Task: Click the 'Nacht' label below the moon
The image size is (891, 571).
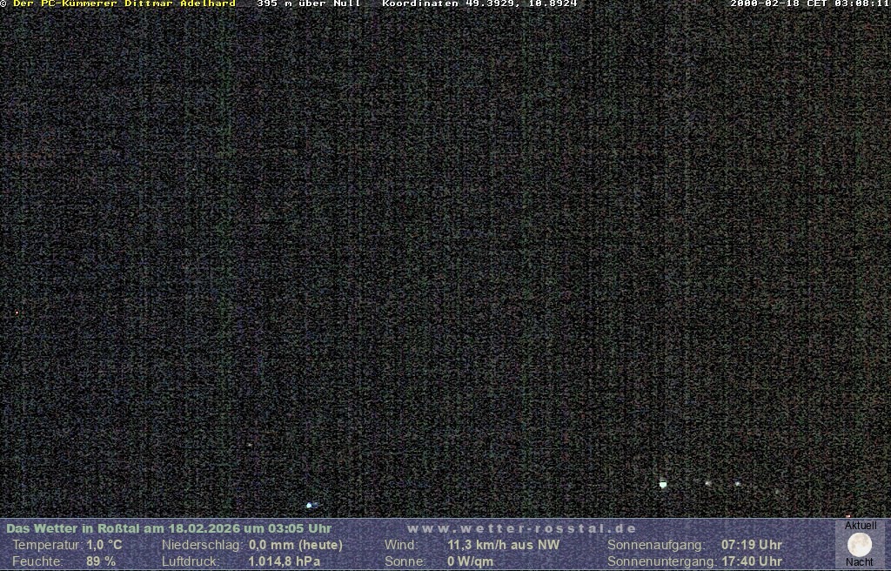Action: click(x=860, y=562)
